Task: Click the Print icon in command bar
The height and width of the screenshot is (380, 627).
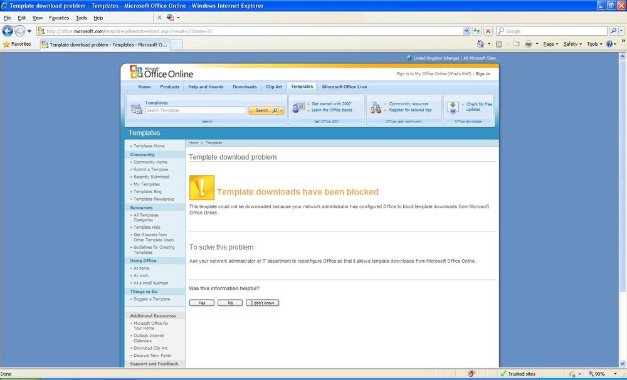Action: pyautogui.click(x=528, y=44)
